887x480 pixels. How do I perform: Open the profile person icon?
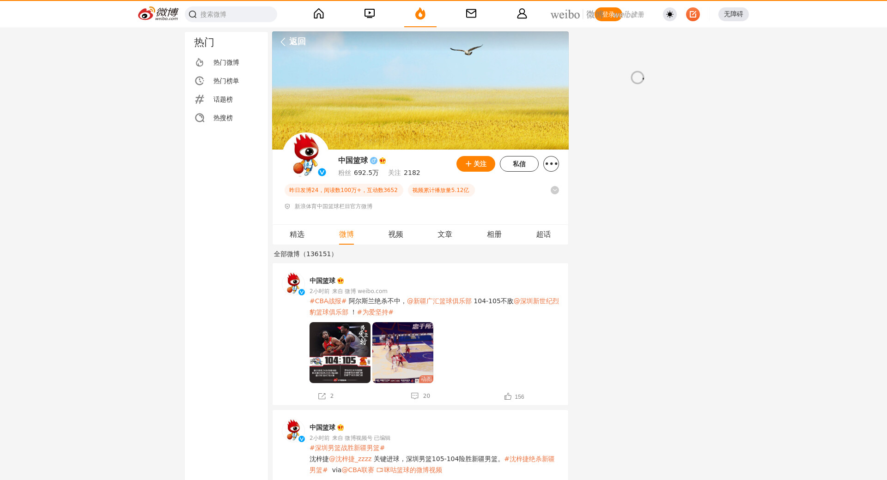pyautogui.click(x=522, y=14)
